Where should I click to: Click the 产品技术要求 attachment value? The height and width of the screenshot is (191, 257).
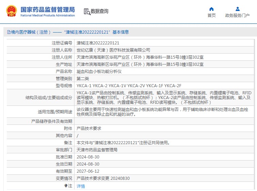[89, 129]
